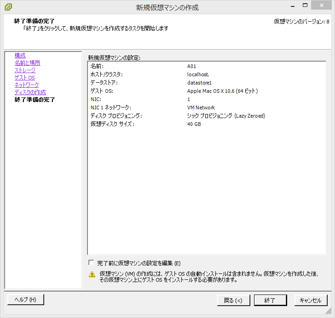335x318 pixels.
Task: Click the resize grip at window corner
Action: 329,312
